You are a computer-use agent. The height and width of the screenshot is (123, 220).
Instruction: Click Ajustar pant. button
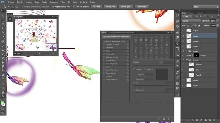coord(111,7)
